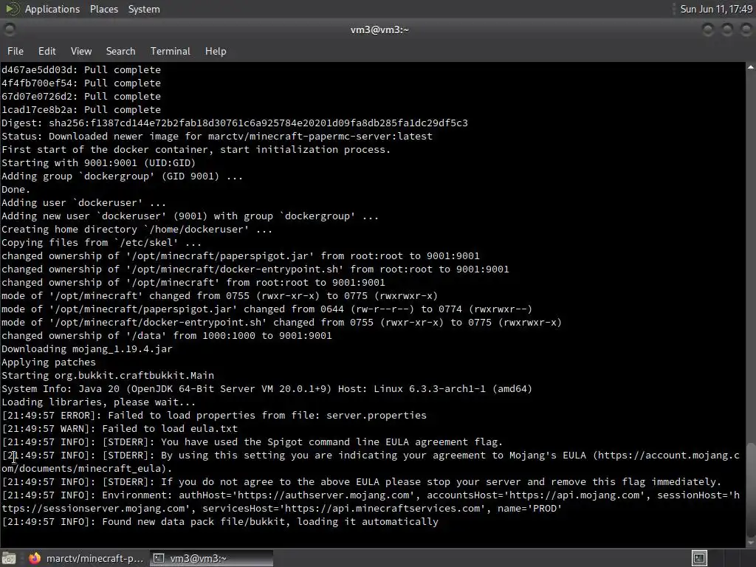The width and height of the screenshot is (756, 567).
Task: Click the terminal icon in taskbar entry
Action: pos(159,558)
